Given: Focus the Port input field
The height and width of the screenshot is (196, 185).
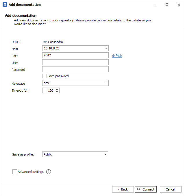Looking at the screenshot, I should [x=75, y=55].
